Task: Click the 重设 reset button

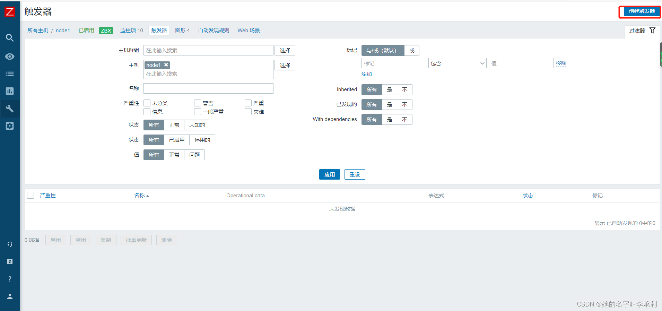Action: 355,174
